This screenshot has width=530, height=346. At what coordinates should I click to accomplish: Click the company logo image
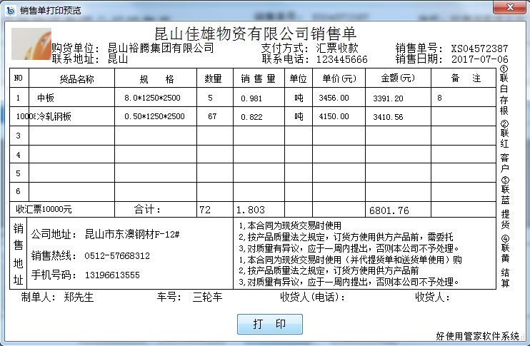tap(31, 44)
